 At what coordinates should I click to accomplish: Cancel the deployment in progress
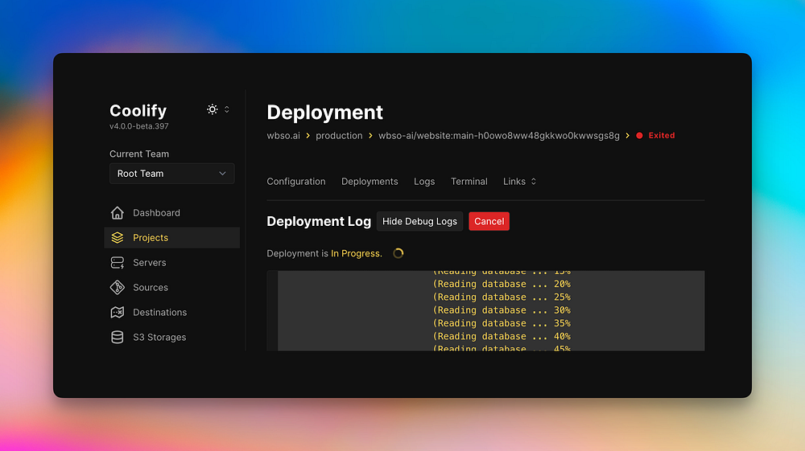(x=489, y=221)
